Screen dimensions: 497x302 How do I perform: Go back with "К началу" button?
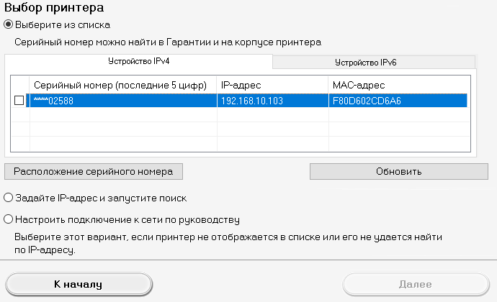pyautogui.click(x=79, y=284)
